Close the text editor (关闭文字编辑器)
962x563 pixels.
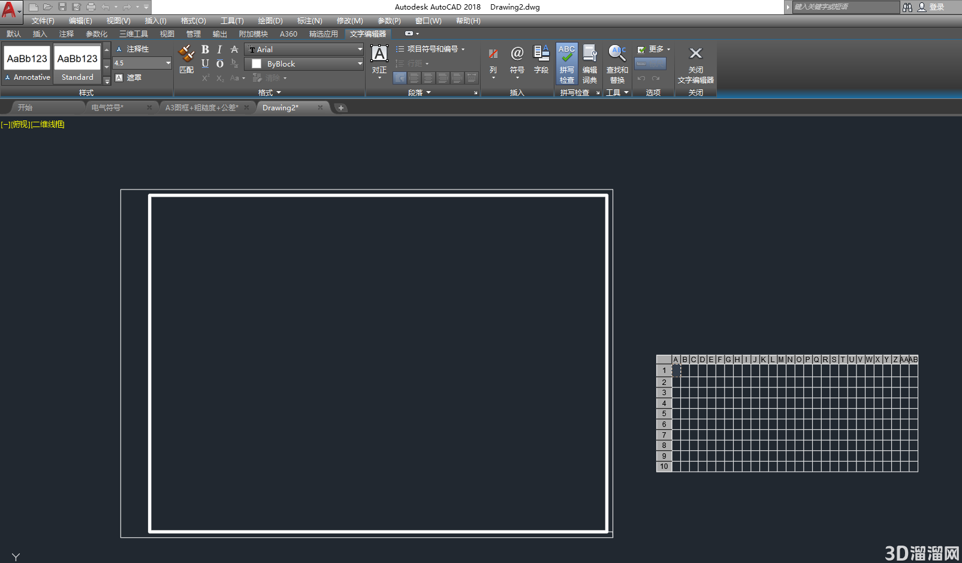click(696, 65)
